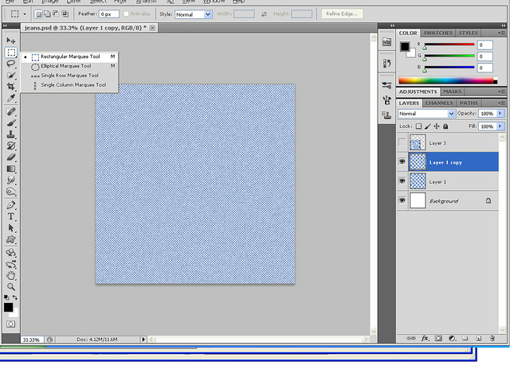The height and width of the screenshot is (369, 510).
Task: Toggle the Anti-alias checkbox
Action: pos(126,14)
